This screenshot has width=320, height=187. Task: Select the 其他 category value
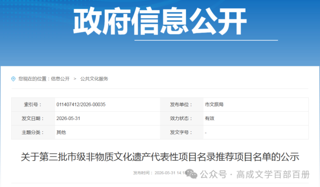pos(61,132)
